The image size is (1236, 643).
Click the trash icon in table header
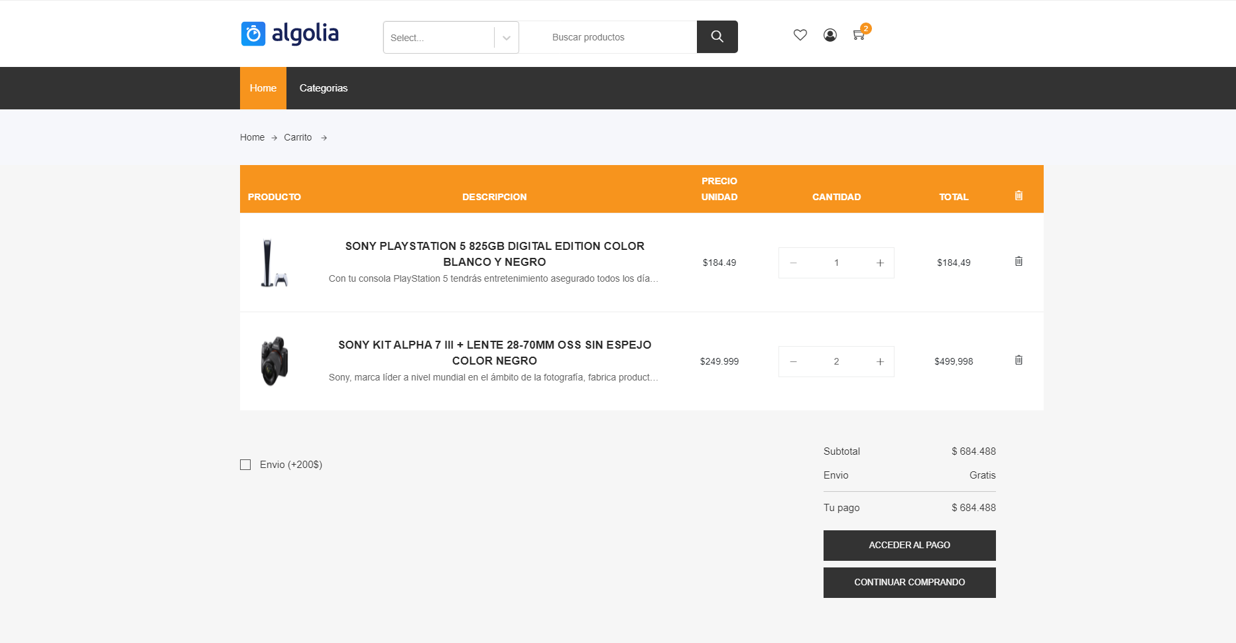coord(1019,196)
